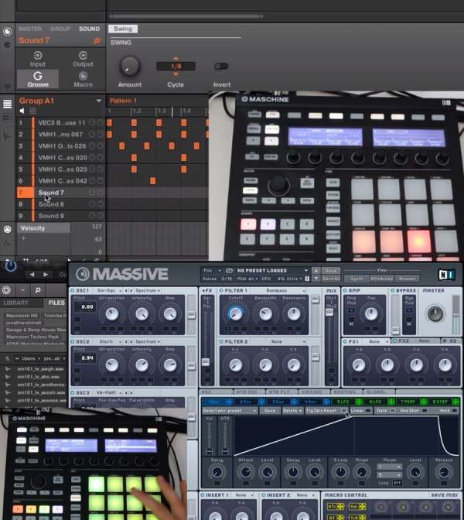Viewport: 464px width, 520px height.
Task: Tick the Linear envelope checkbox
Action: (368, 411)
